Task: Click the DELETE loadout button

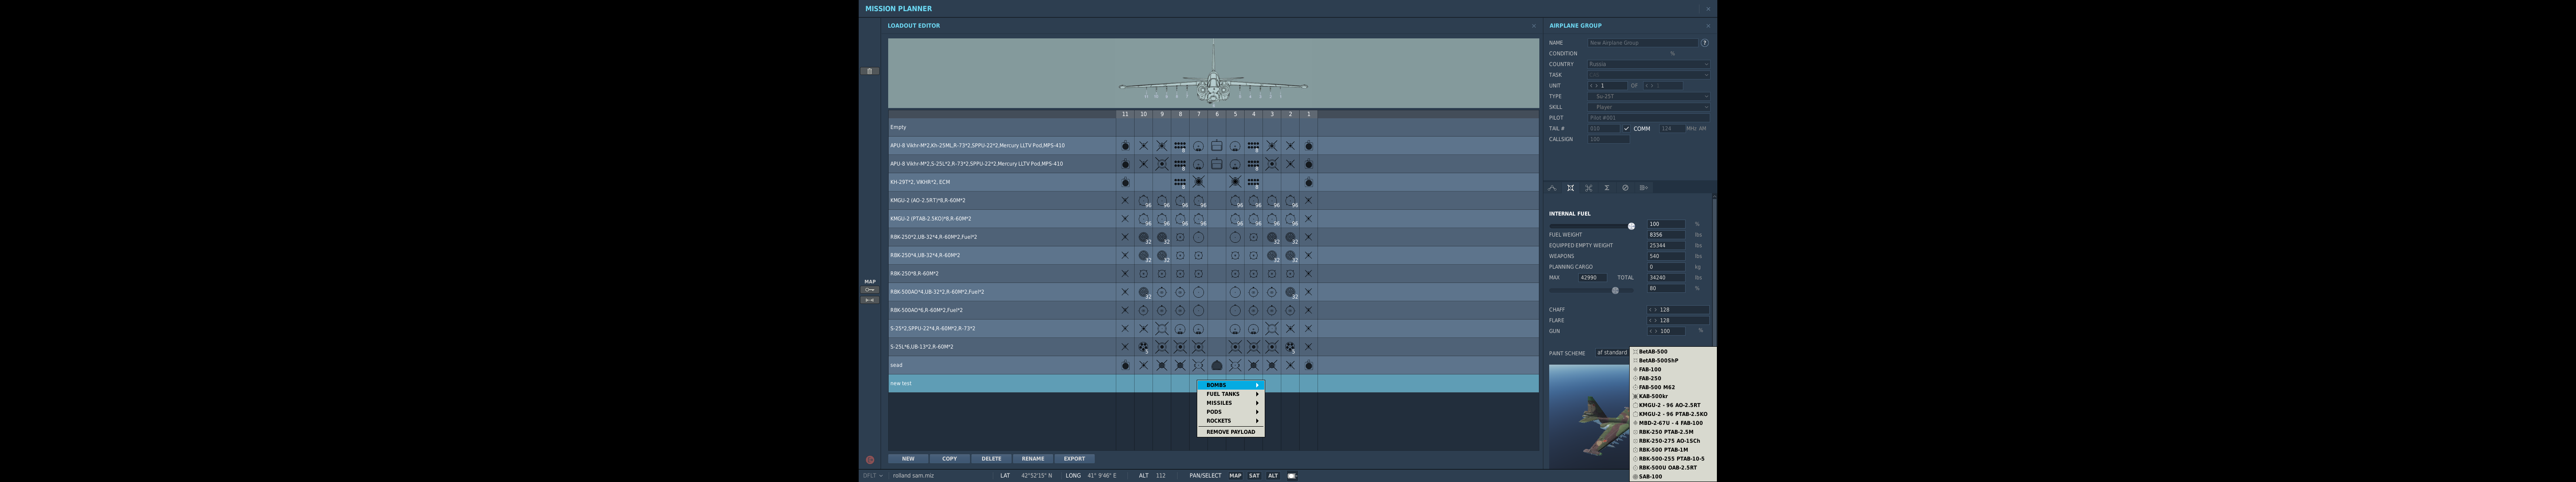Action: (991, 459)
